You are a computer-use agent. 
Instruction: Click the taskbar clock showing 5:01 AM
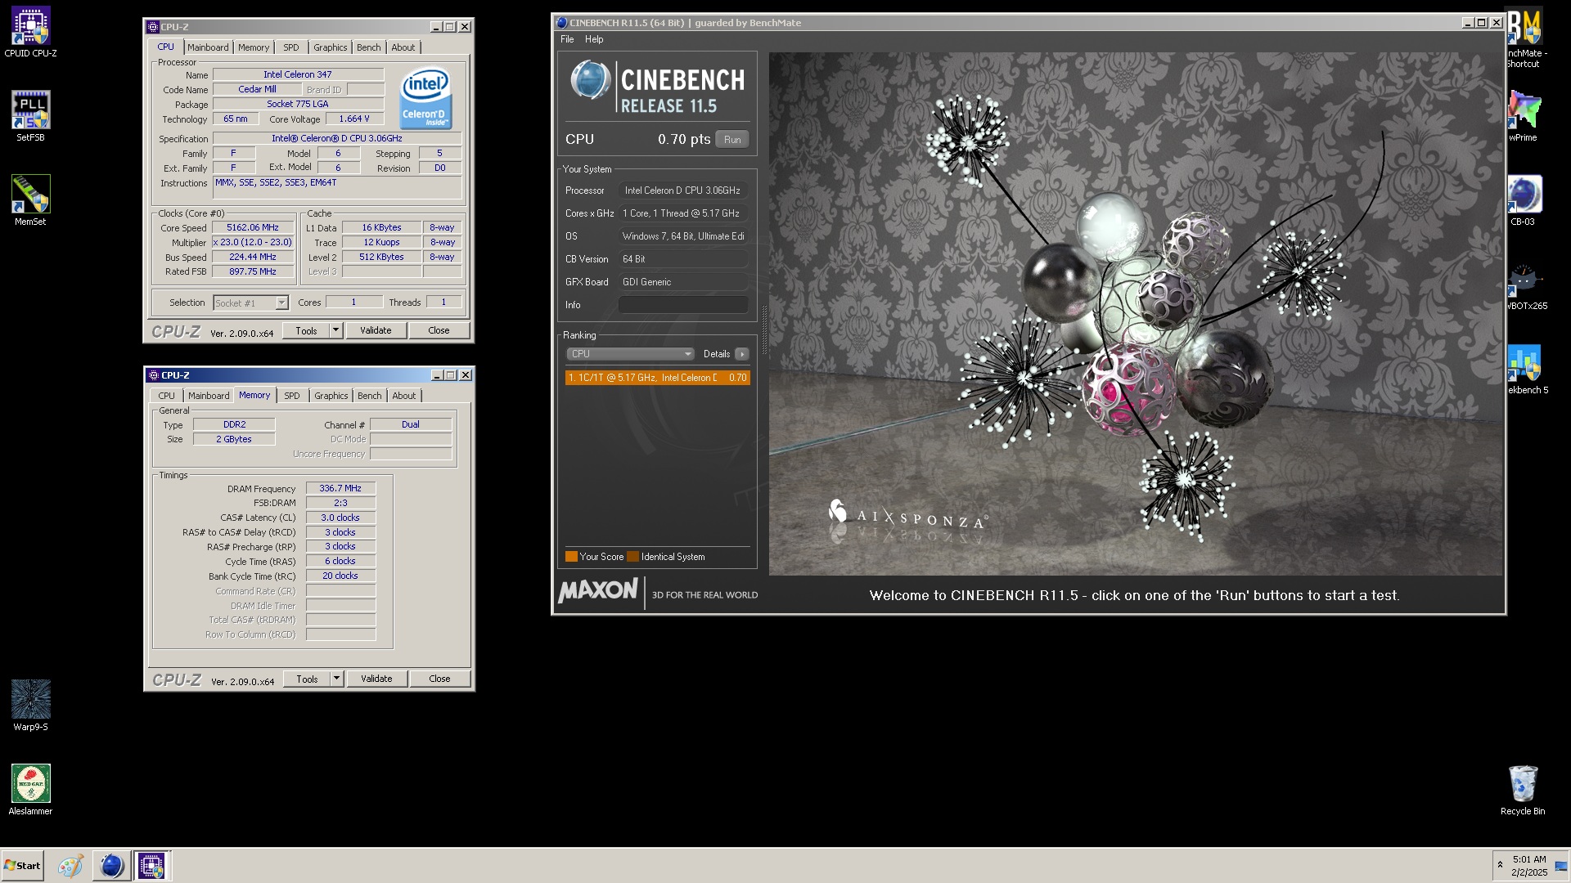pyautogui.click(x=1528, y=866)
